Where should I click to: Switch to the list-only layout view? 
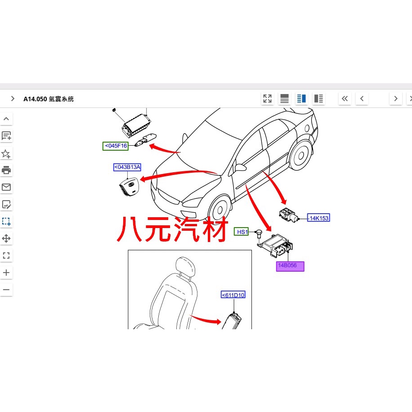click(285, 99)
